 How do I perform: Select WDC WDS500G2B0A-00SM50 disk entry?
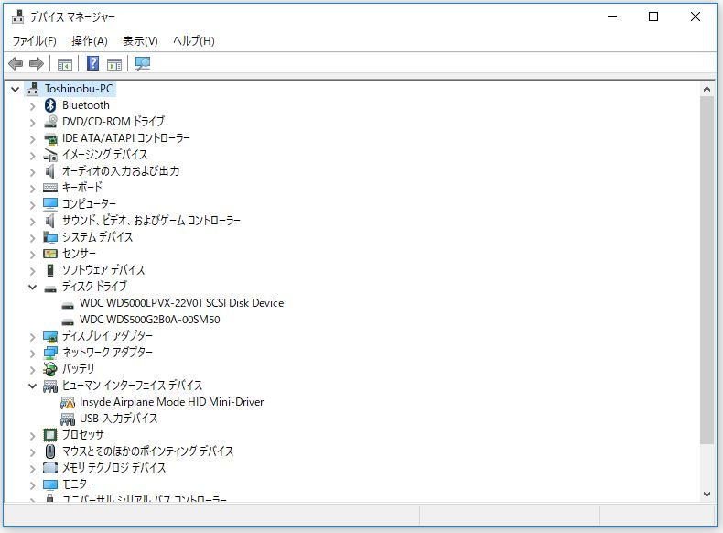tap(149, 320)
